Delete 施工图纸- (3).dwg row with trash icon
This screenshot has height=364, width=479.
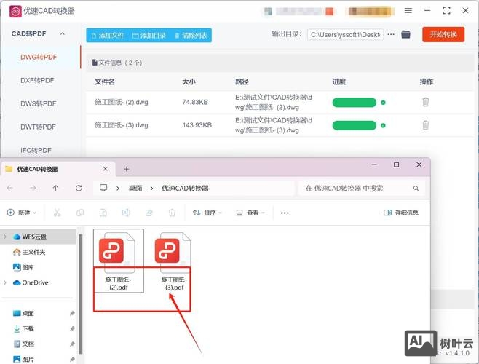(426, 125)
